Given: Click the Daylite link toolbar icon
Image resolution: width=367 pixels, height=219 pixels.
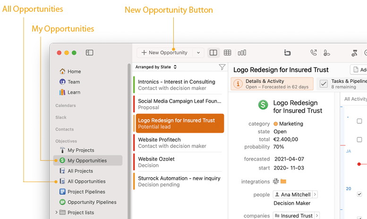Looking at the screenshot, I should pos(287,53).
